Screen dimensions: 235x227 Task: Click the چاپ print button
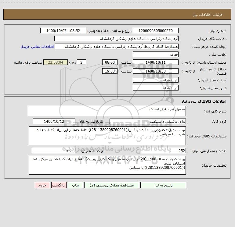pos(75,185)
